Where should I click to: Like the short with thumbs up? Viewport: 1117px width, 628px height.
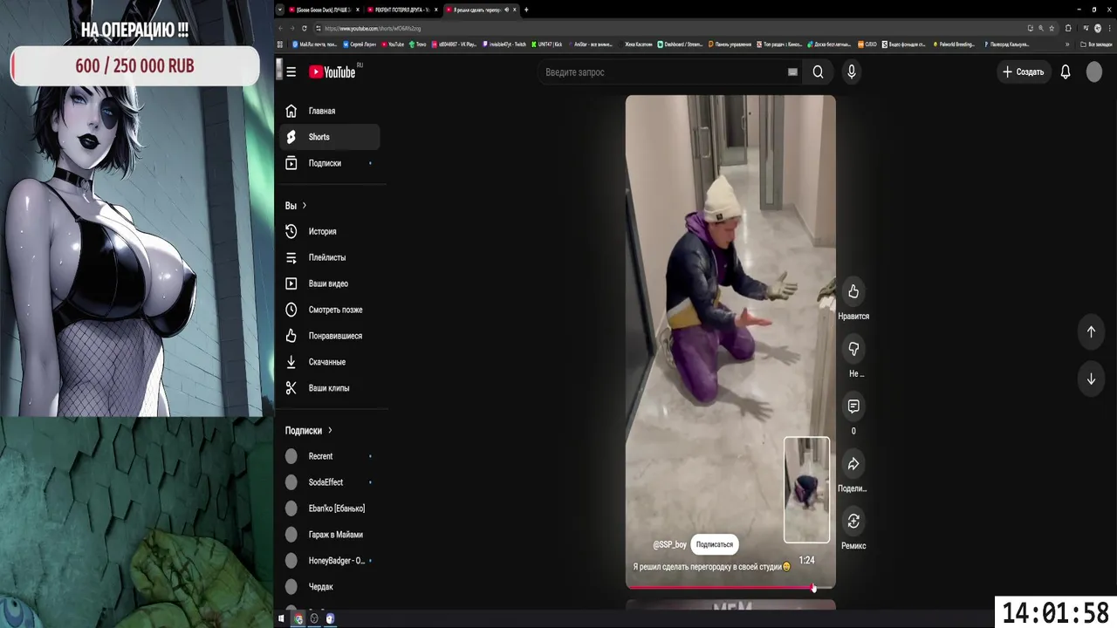coord(853,291)
